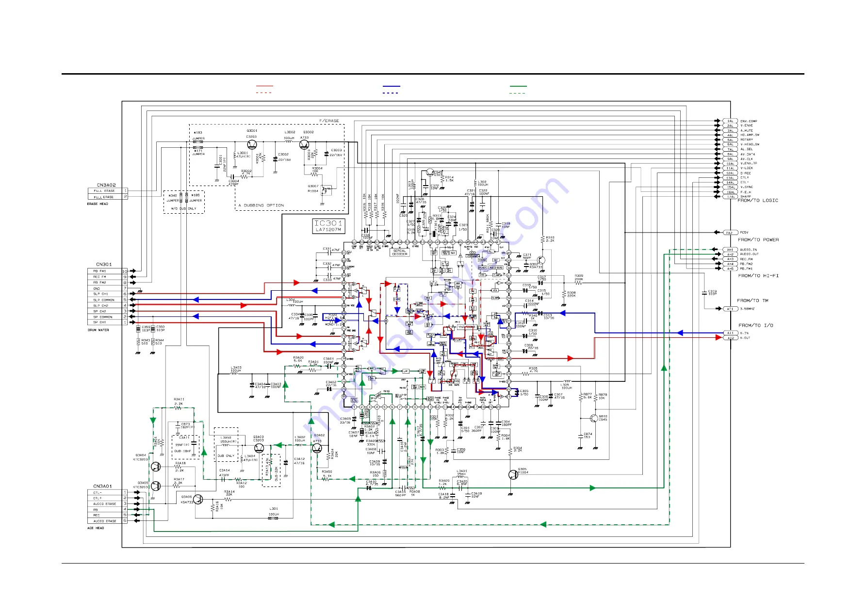
Task: Select the FROM/TO I/O heading
Action: click(756, 326)
